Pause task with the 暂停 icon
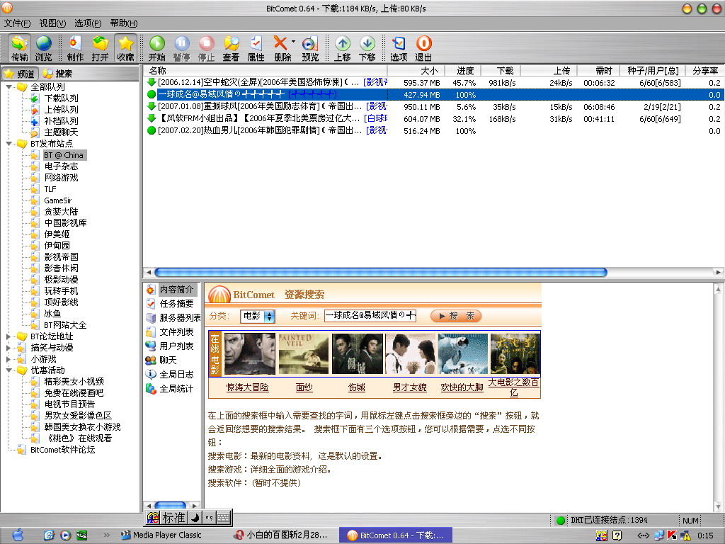This screenshot has height=544, width=725. click(x=182, y=48)
